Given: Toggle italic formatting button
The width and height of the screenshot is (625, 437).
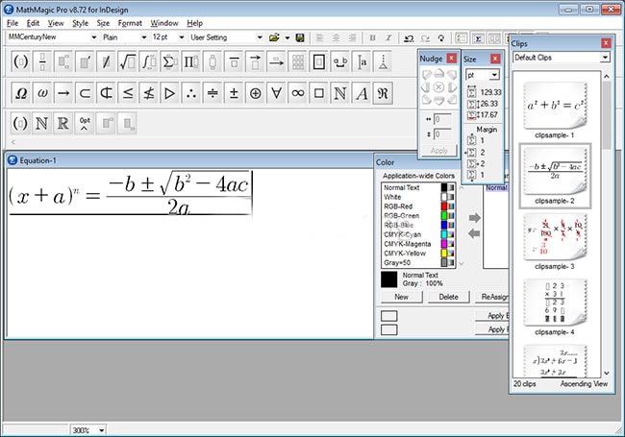Looking at the screenshot, I should click(x=388, y=37).
